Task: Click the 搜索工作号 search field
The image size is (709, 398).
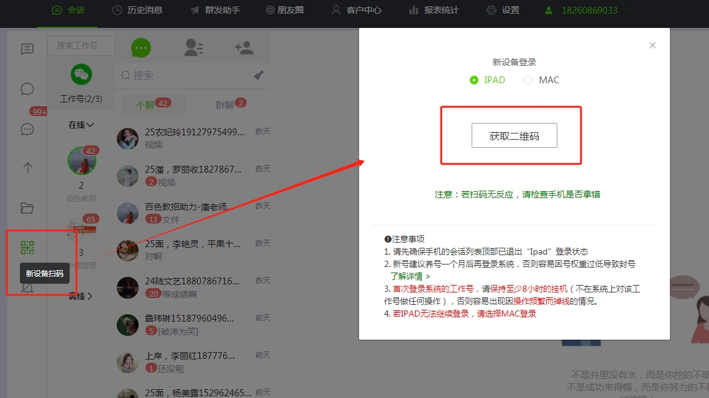Action: [x=81, y=45]
